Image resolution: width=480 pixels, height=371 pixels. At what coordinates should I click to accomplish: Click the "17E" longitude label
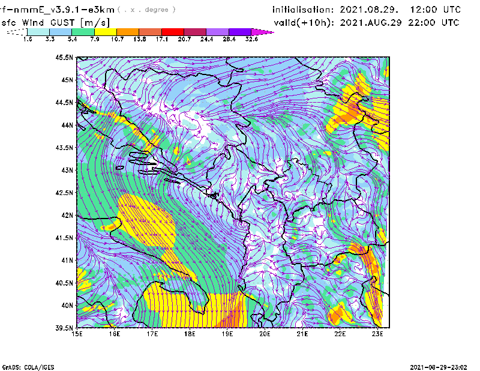pos(152,334)
